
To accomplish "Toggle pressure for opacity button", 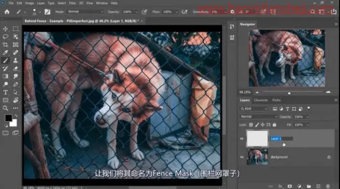I will click(144, 12).
